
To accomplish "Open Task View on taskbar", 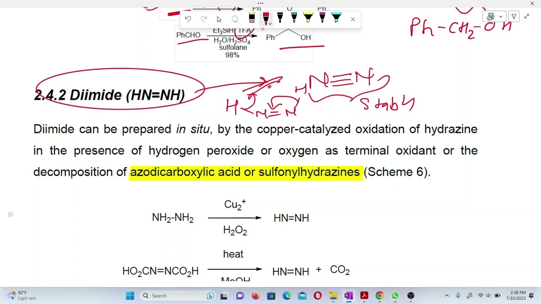I will (x=224, y=296).
